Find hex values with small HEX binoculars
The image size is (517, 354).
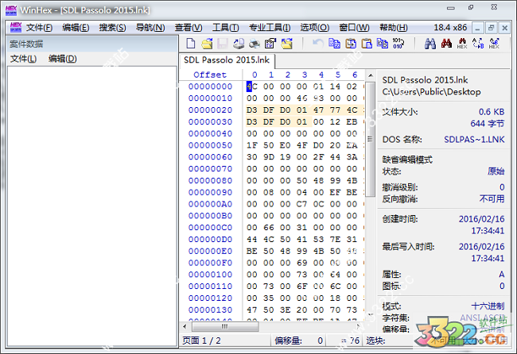[462, 44]
